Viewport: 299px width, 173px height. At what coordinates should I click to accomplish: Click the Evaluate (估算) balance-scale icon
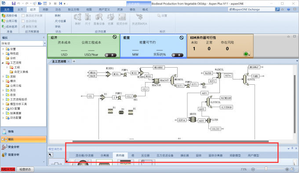[111, 19]
